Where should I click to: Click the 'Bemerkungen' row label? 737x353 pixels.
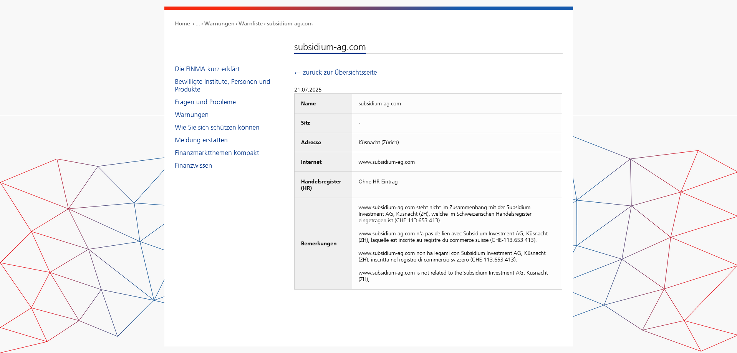(x=319, y=243)
